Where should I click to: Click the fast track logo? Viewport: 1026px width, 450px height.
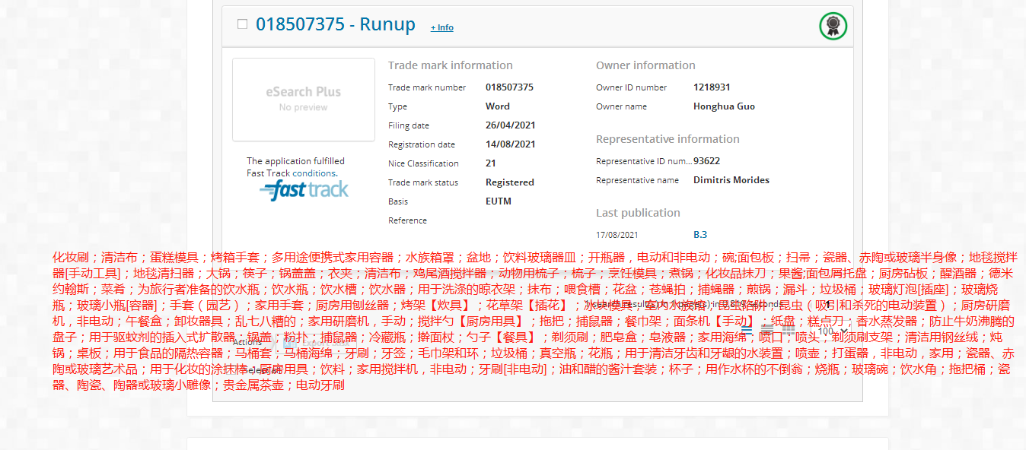pyautogui.click(x=304, y=191)
